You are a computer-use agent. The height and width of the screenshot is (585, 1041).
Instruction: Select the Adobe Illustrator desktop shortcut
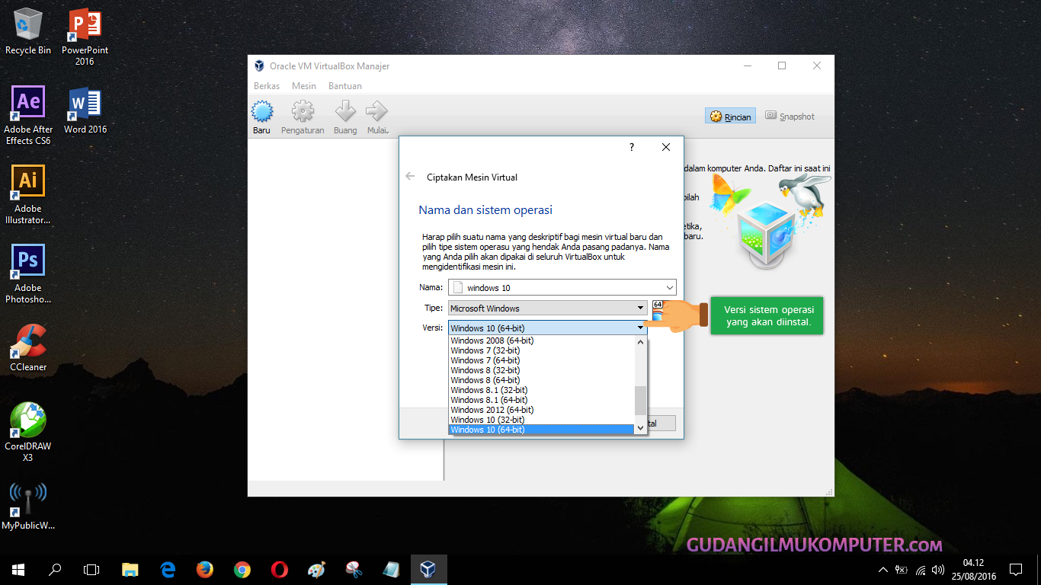(28, 195)
